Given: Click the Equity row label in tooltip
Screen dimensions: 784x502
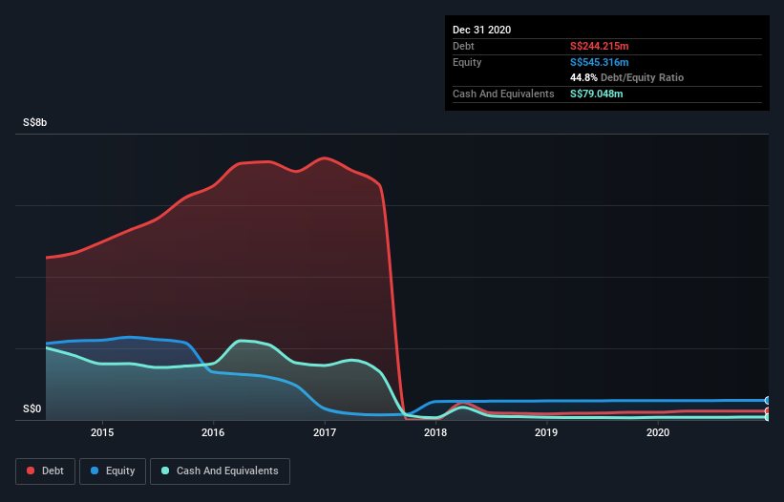Looking at the screenshot, I should pyautogui.click(x=467, y=62).
